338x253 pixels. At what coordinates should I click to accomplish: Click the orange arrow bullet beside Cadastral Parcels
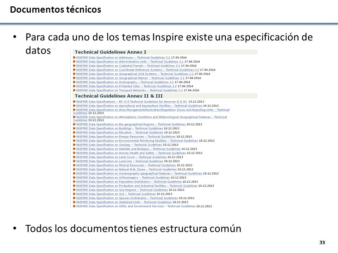click(74, 66)
